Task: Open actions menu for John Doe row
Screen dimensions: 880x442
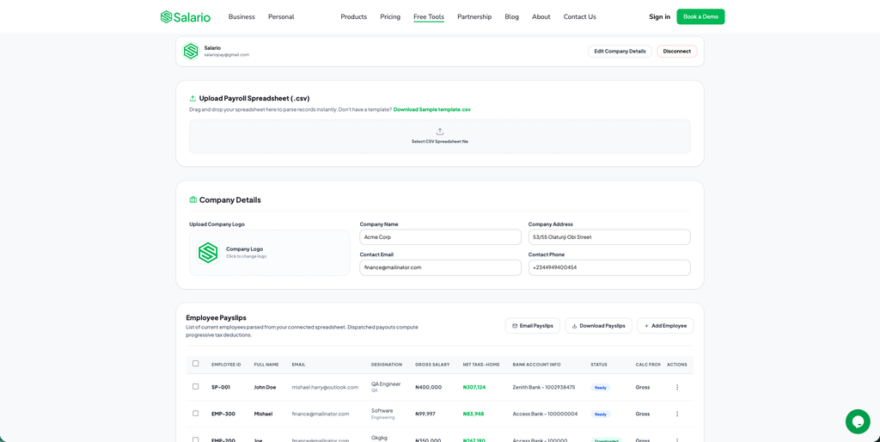Action: 677,387
